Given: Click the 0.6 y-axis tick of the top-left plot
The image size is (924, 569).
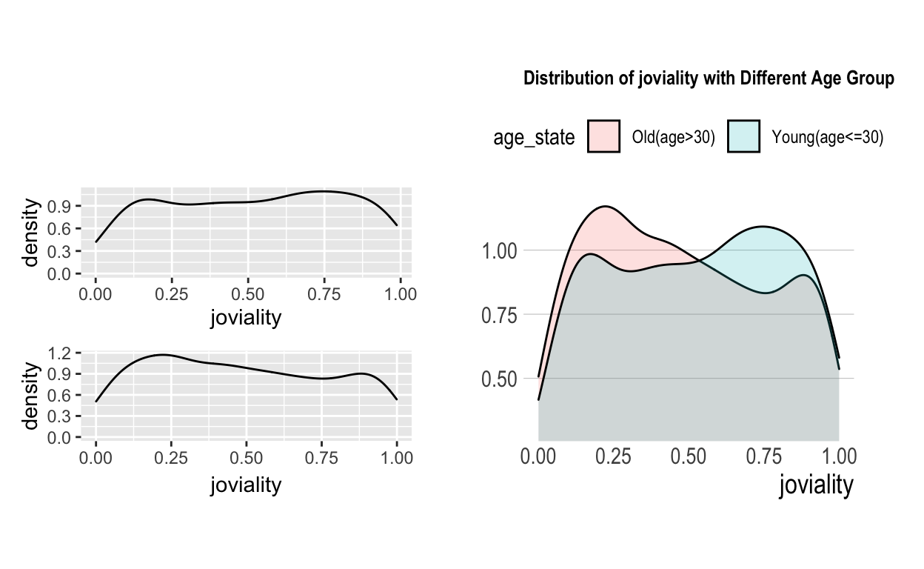Looking at the screenshot, I should coord(62,228).
